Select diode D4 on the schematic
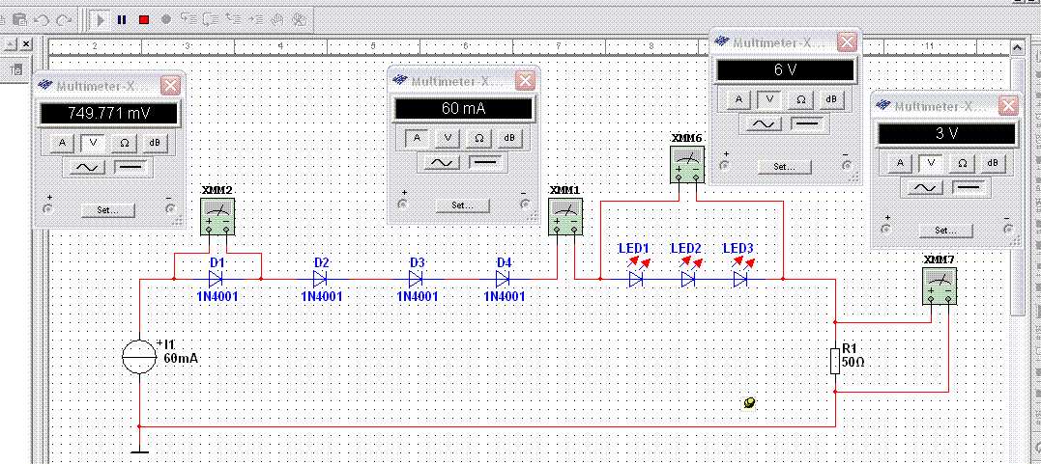Screen dimensions: 1041x464 point(504,279)
